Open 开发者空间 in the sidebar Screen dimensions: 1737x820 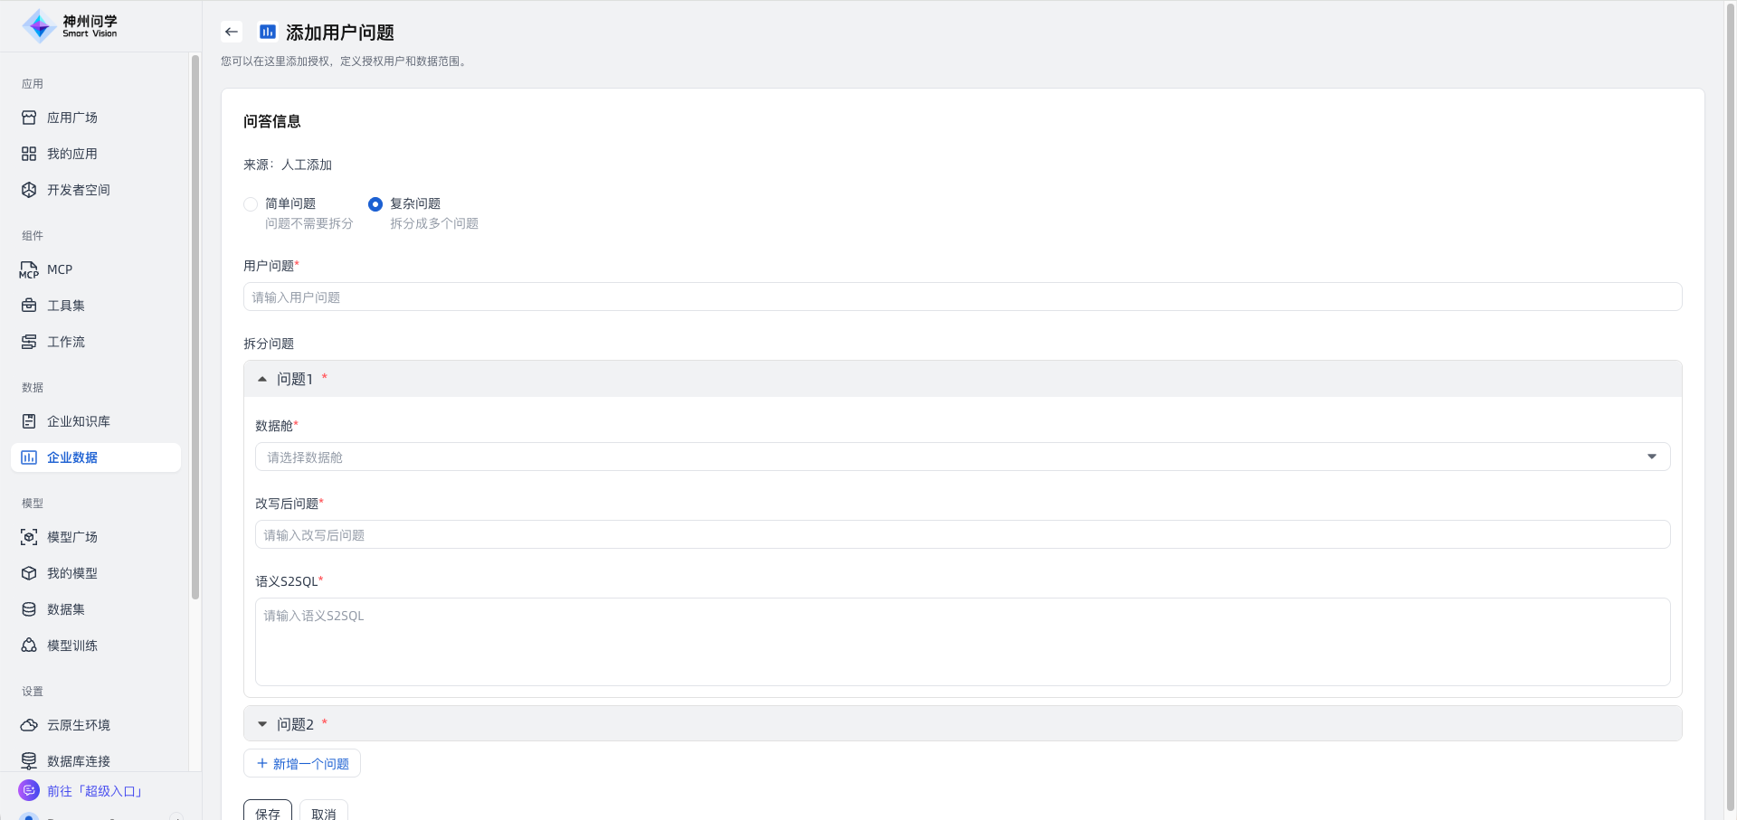[79, 190]
